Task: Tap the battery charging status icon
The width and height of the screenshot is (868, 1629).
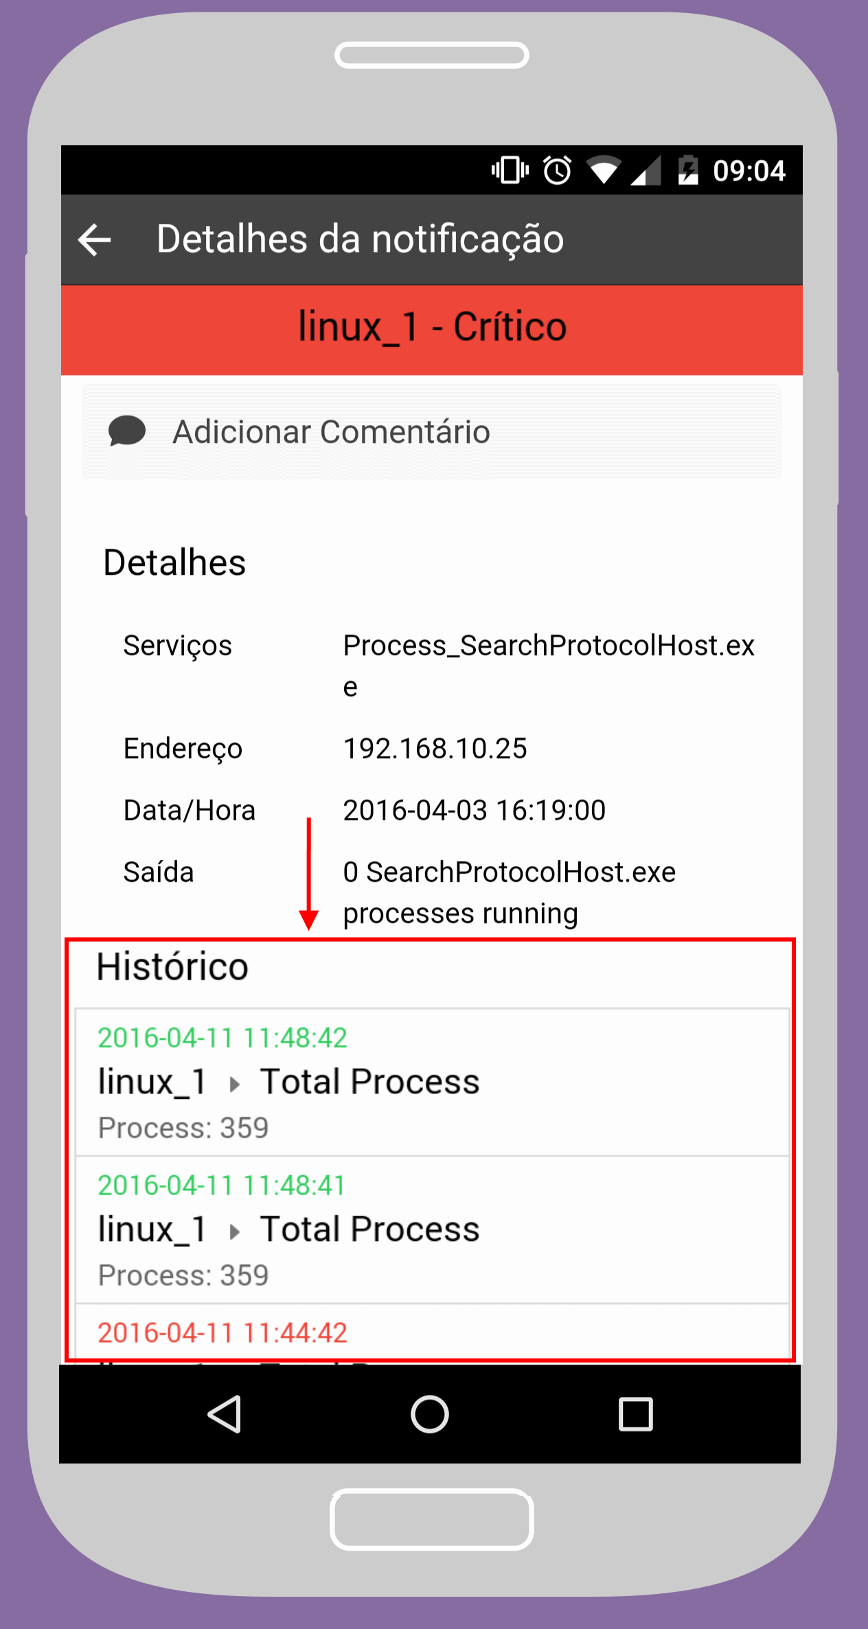Action: pyautogui.click(x=688, y=170)
